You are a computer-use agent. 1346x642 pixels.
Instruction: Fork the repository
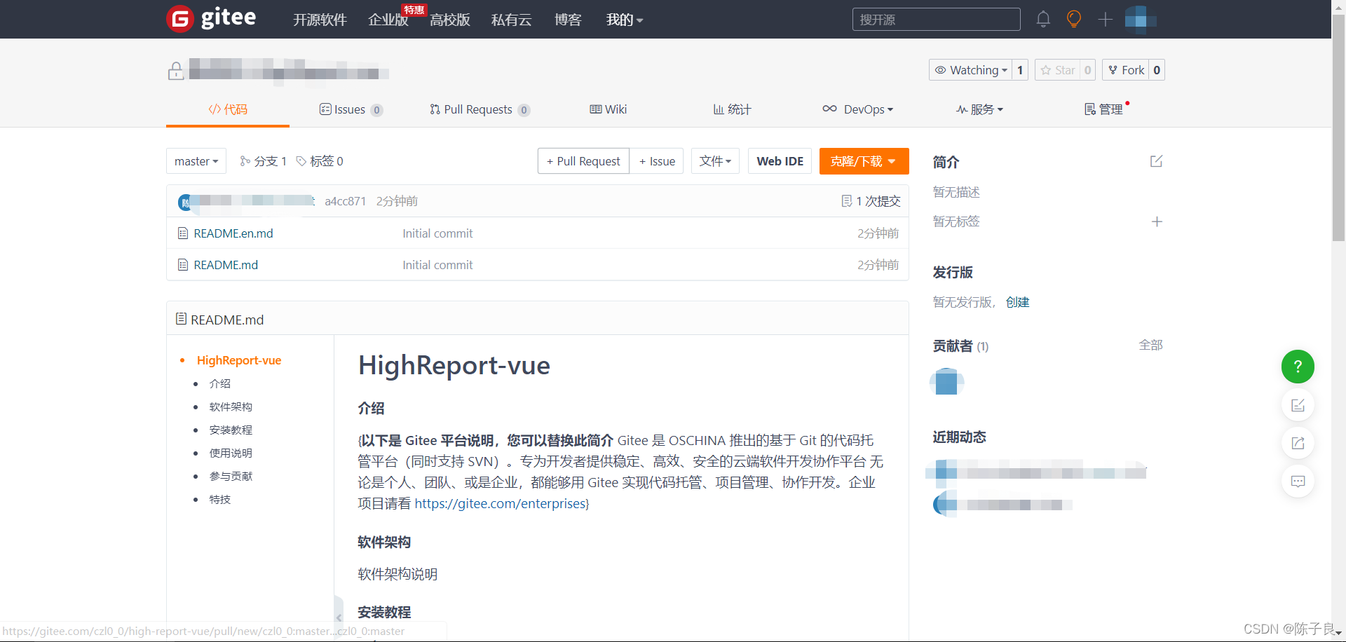[1126, 70]
